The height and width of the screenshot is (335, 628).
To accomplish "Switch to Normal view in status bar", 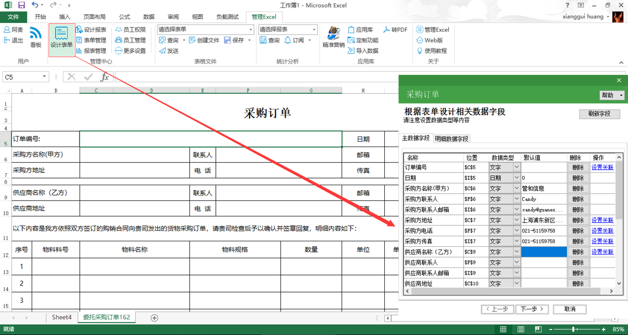I will (x=503, y=330).
